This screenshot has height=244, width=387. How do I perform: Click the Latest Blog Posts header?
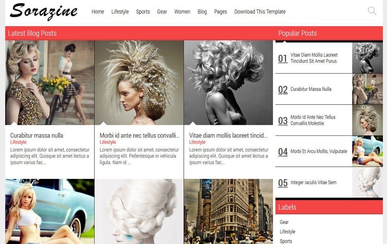(32, 33)
